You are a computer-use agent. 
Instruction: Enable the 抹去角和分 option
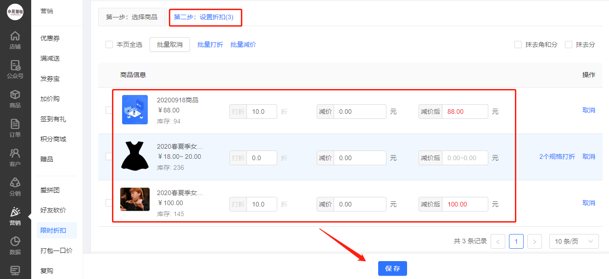[x=518, y=45]
